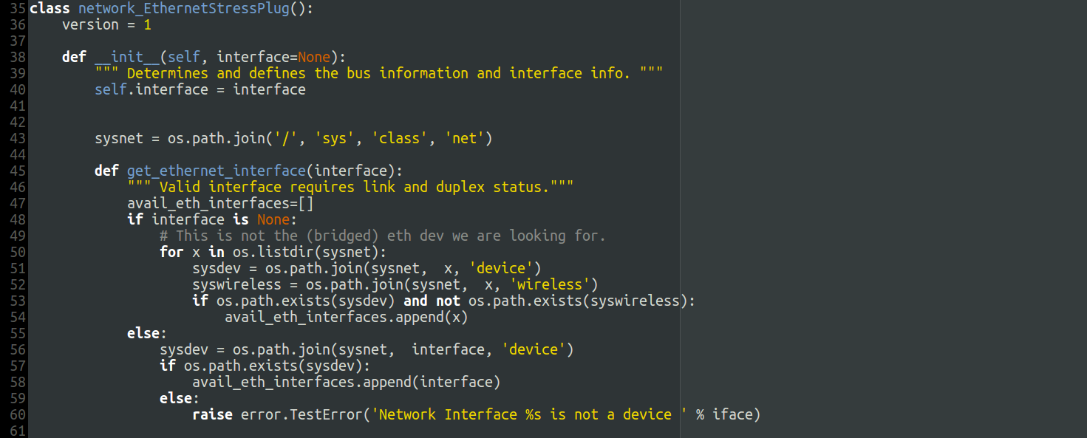Click line number 45 in the gutter
Viewport: 1087px width, 438px height.
[18, 171]
